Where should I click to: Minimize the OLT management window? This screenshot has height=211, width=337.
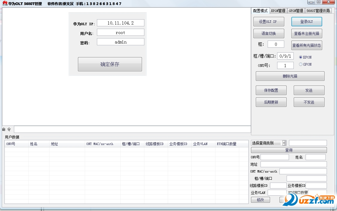(x=311, y=2)
